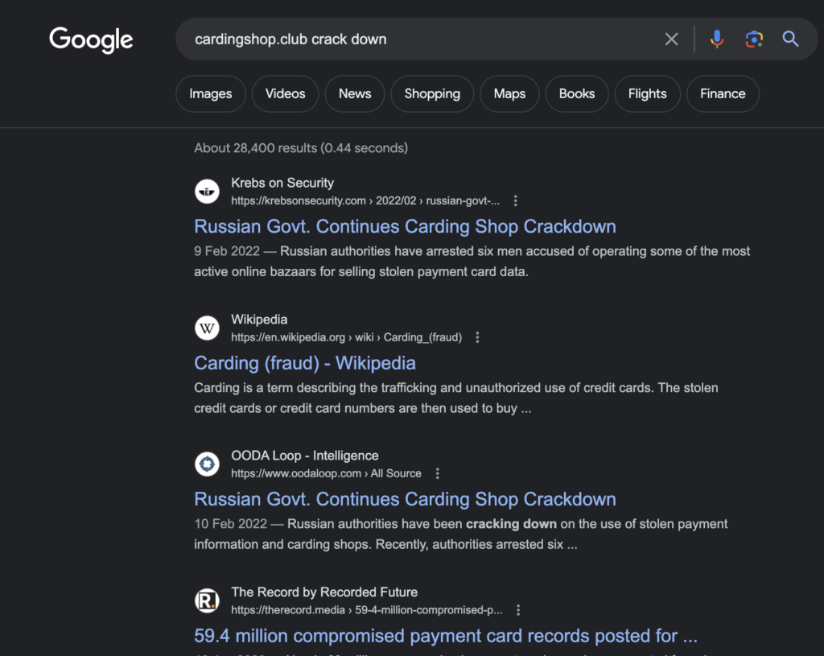Click the oodaloop.com URL breadcrumb

tap(327, 473)
